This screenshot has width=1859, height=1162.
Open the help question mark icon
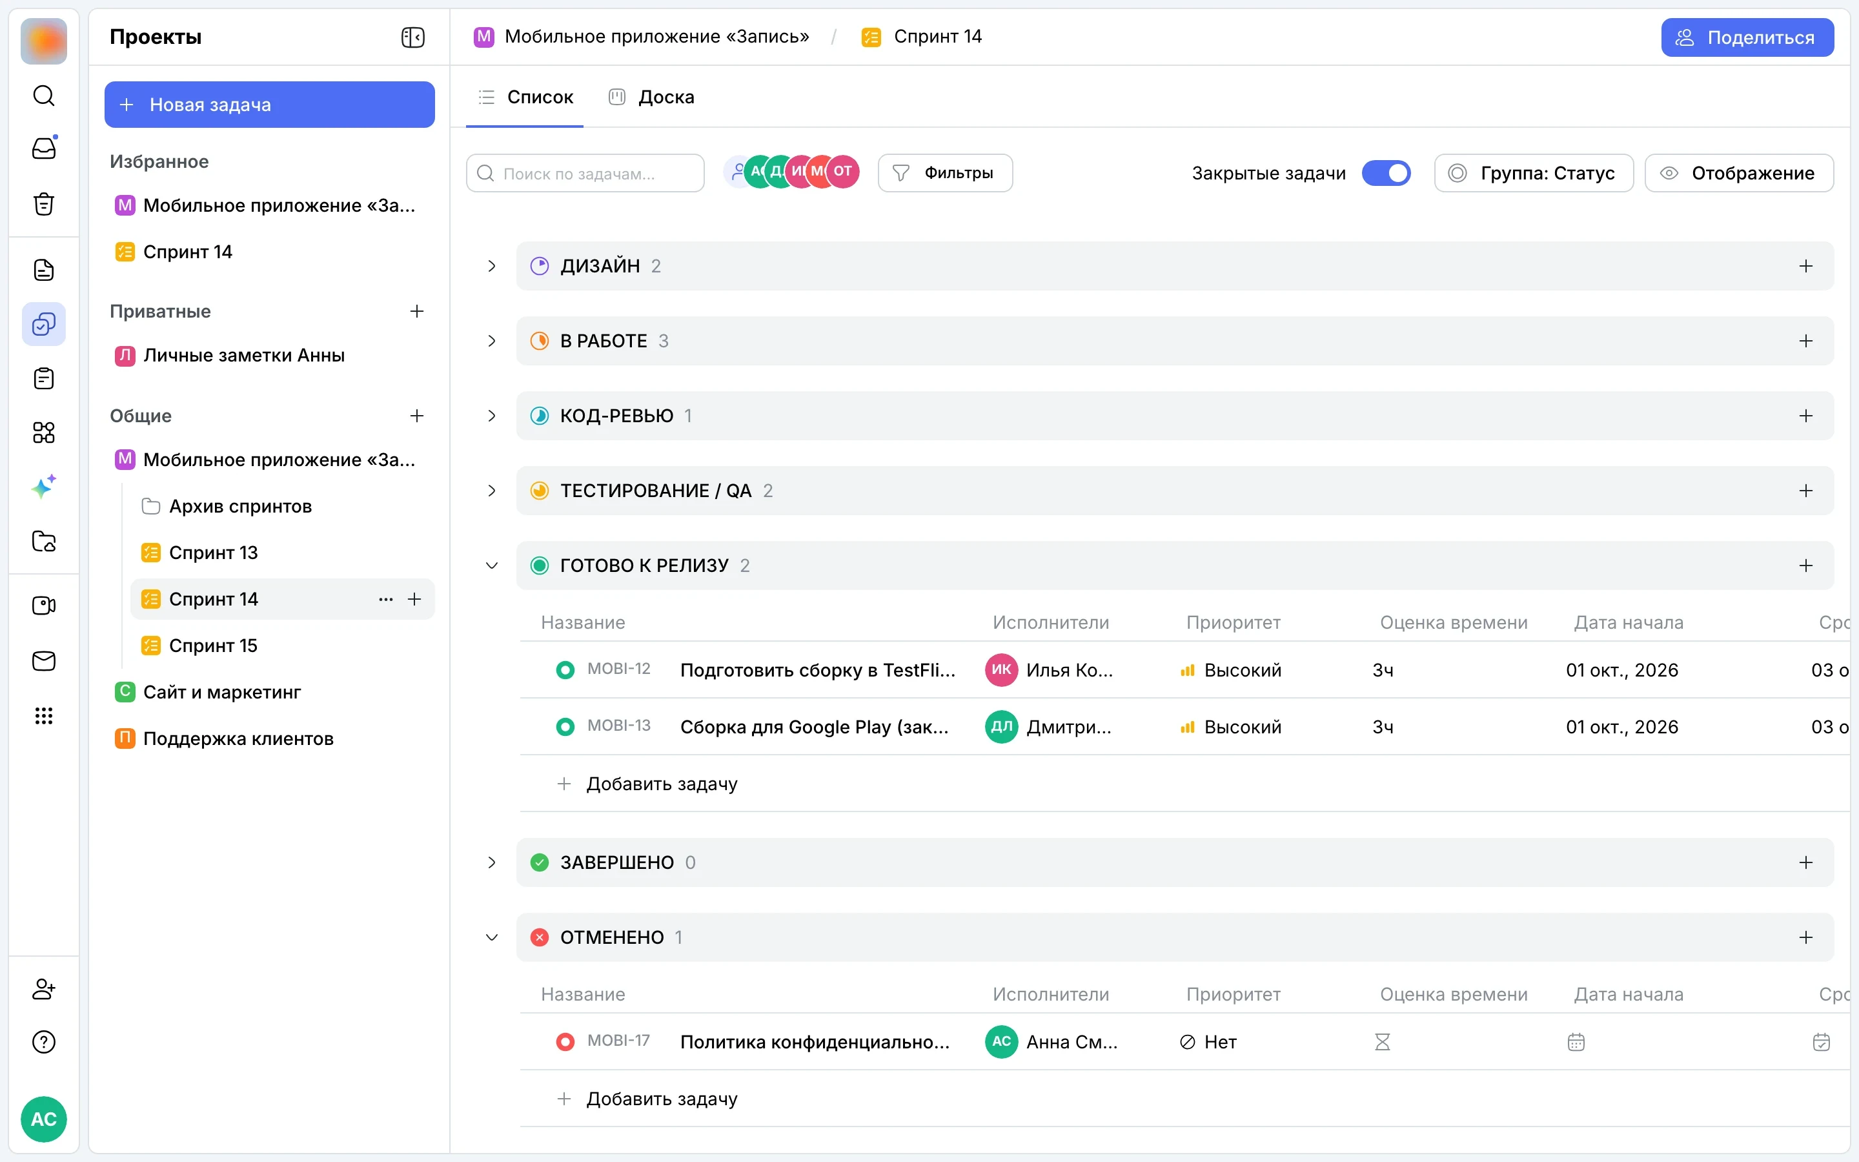click(44, 1042)
